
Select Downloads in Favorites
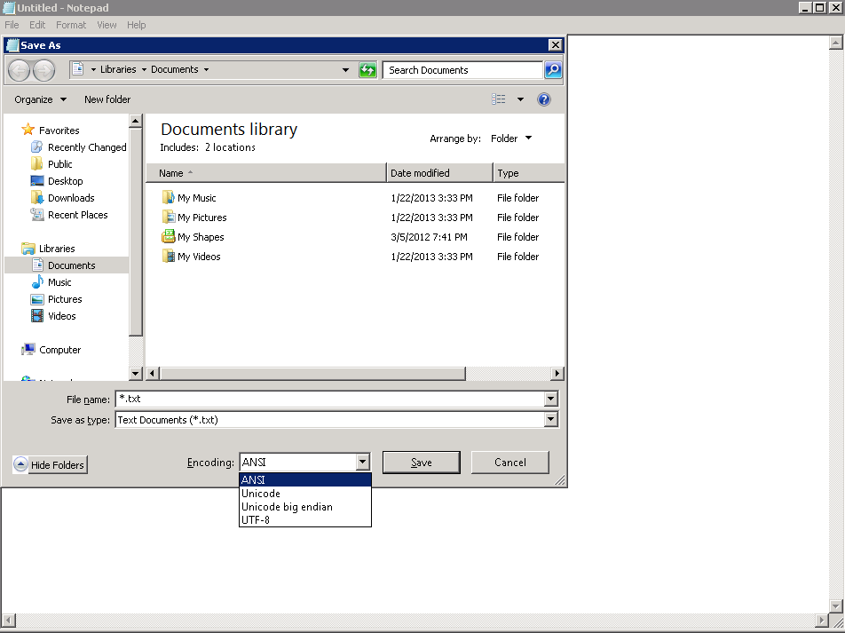[x=71, y=198]
